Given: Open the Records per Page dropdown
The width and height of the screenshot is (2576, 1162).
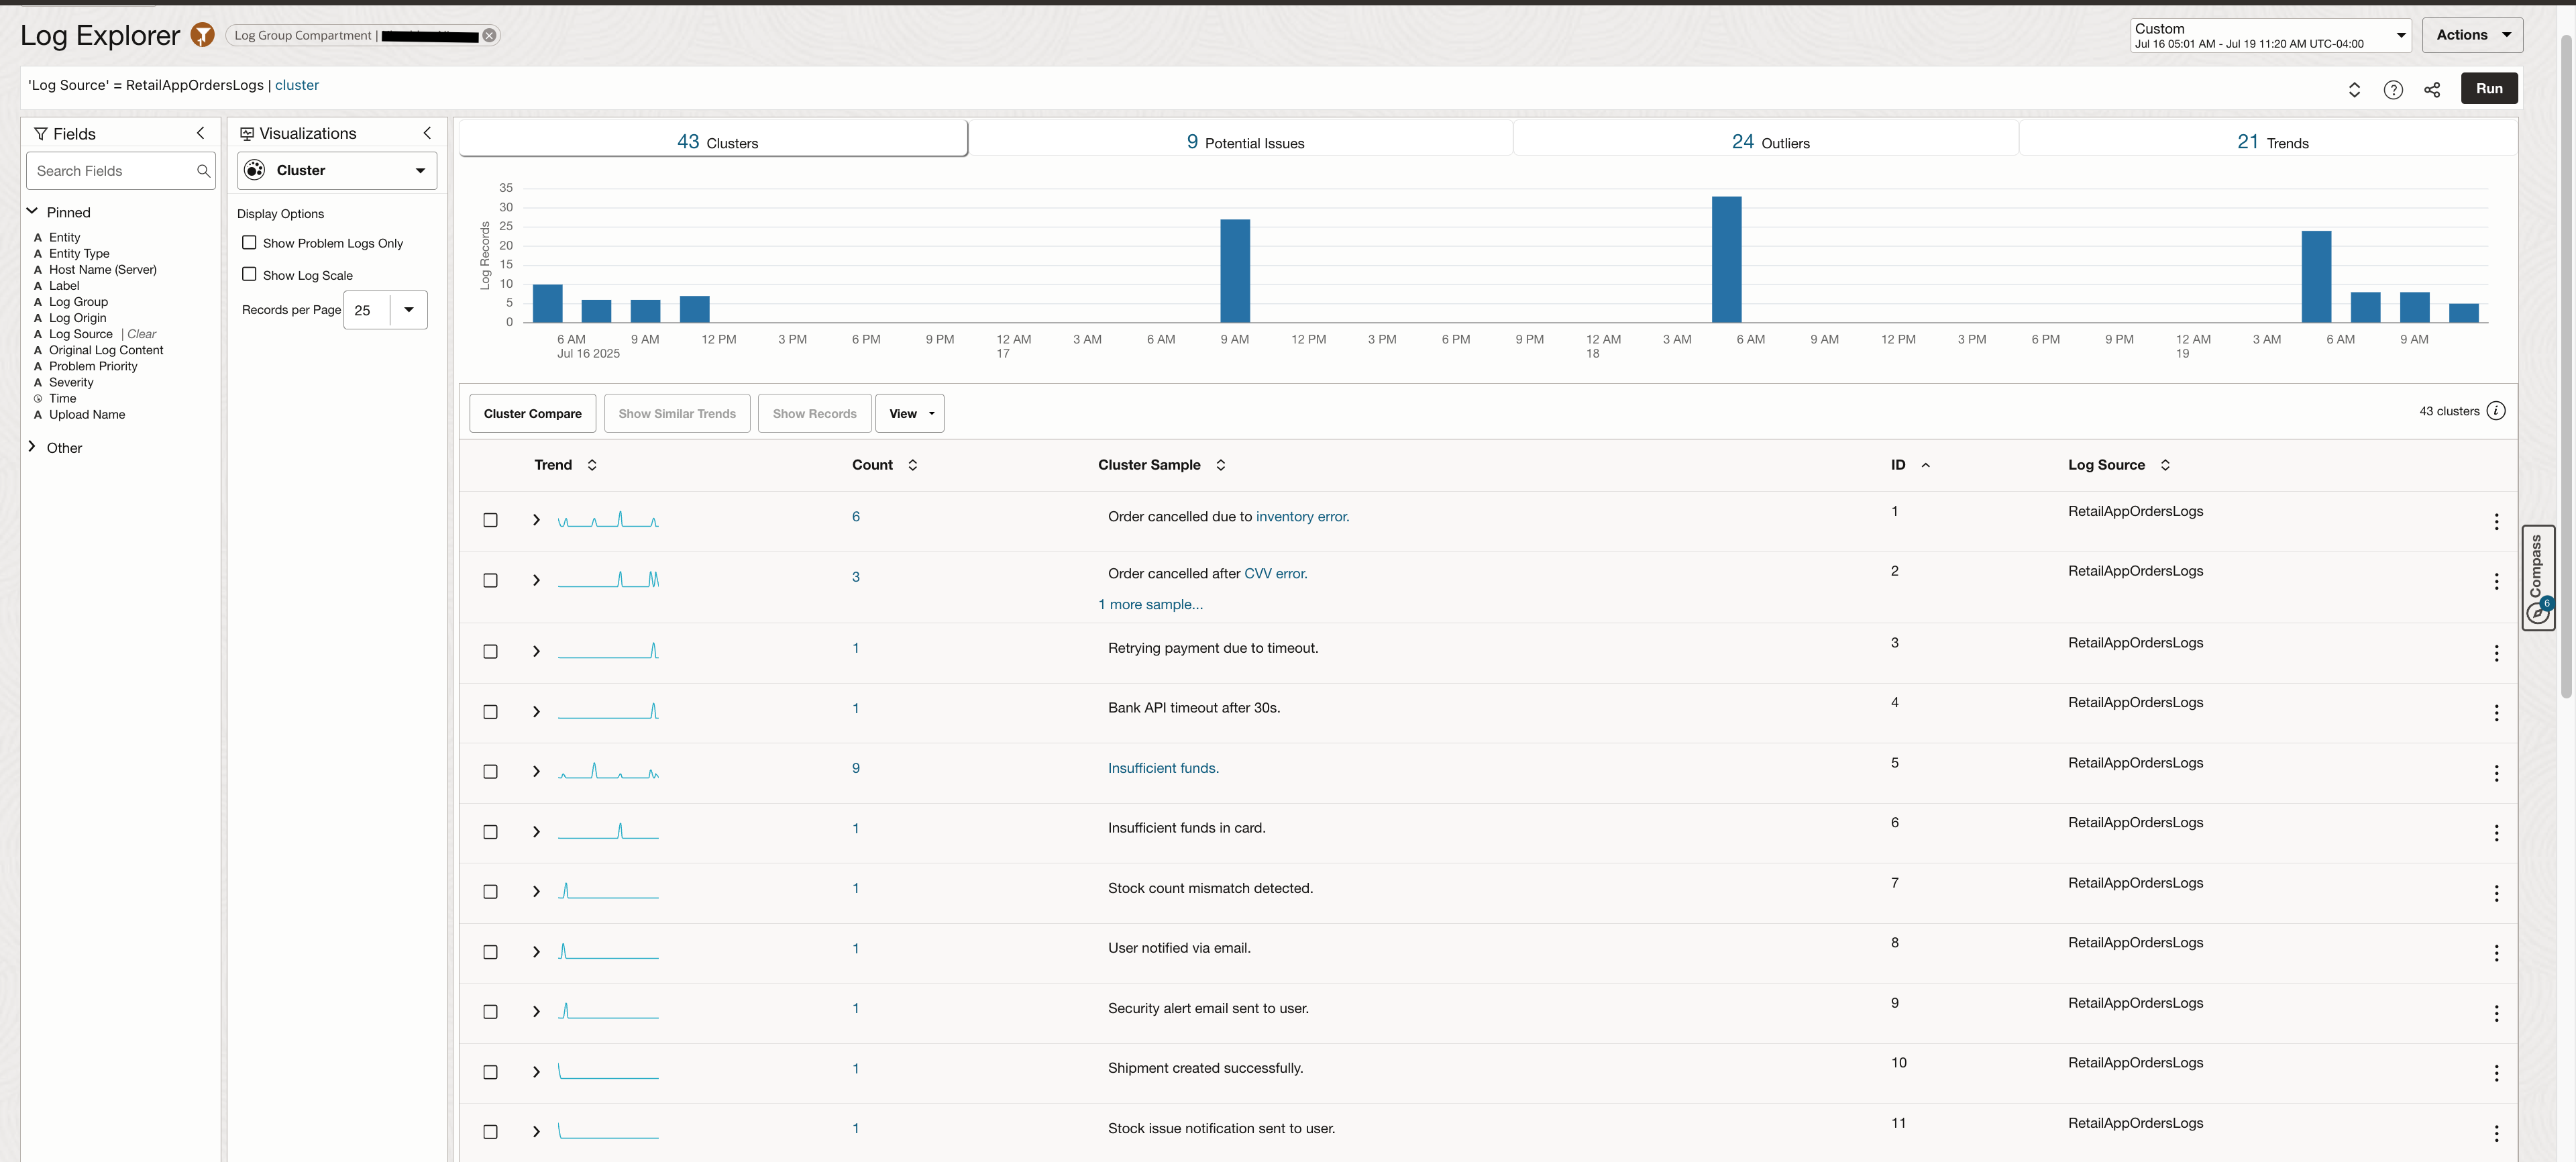Looking at the screenshot, I should [x=408, y=310].
